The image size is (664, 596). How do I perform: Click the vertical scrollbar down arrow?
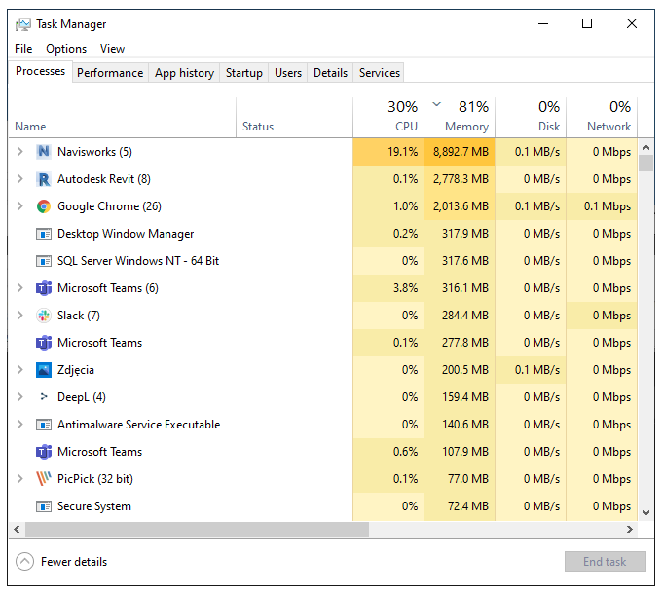pyautogui.click(x=646, y=513)
